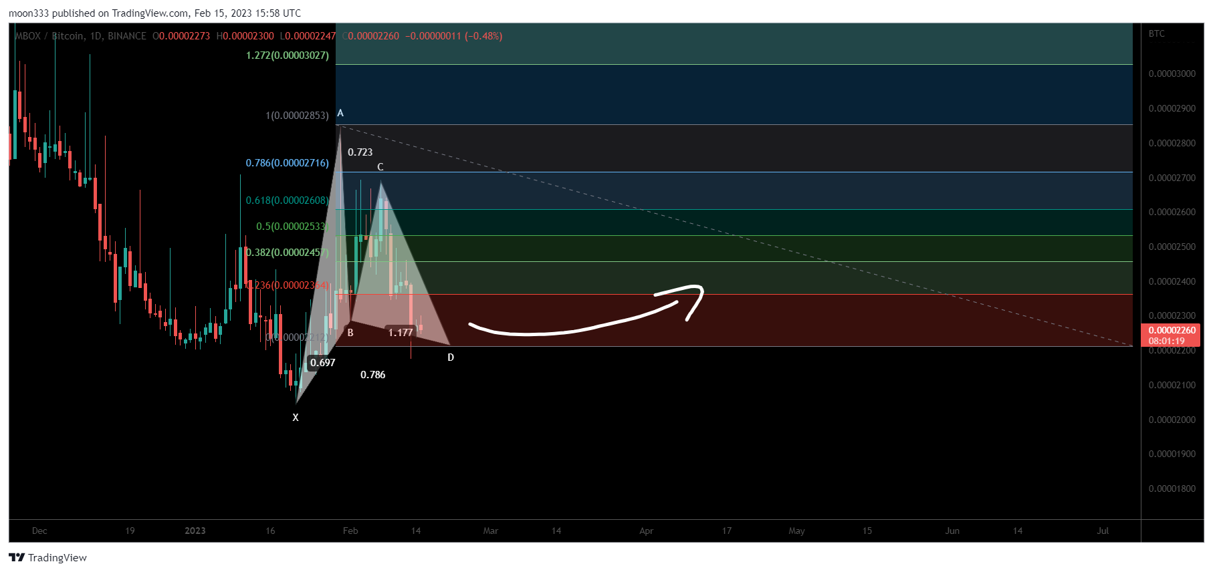Click the Apr label on time axis
The width and height of the screenshot is (1213, 572).
(646, 531)
